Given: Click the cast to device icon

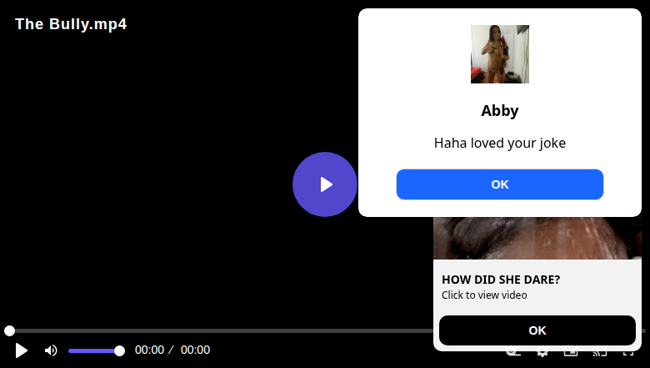Looking at the screenshot, I should click(599, 354).
